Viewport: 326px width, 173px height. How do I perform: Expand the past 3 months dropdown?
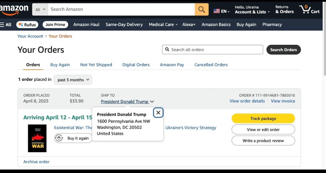(x=73, y=80)
